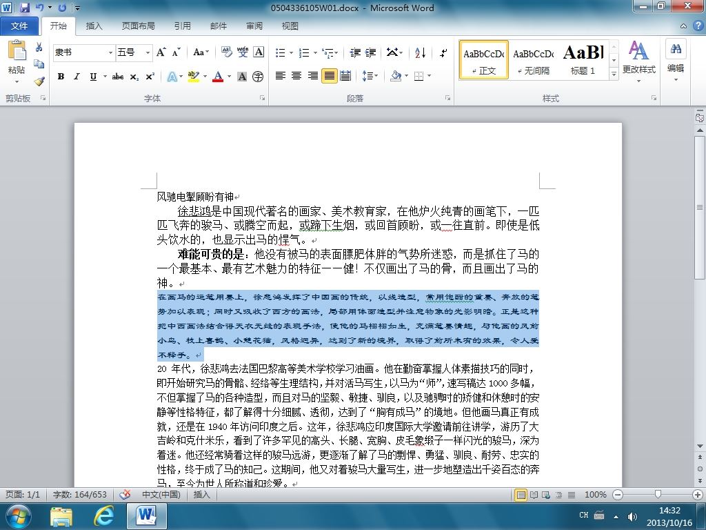Click the Undo arrow icon
This screenshot has height=530, width=706.
coord(39,8)
